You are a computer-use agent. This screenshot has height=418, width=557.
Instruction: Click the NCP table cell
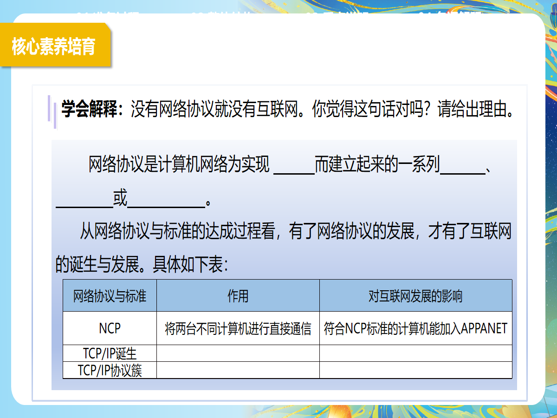coord(110,328)
